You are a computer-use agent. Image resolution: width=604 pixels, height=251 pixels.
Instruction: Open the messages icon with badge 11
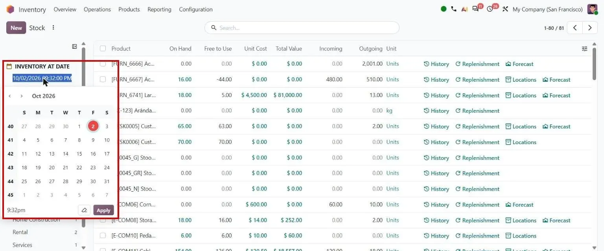click(x=476, y=9)
